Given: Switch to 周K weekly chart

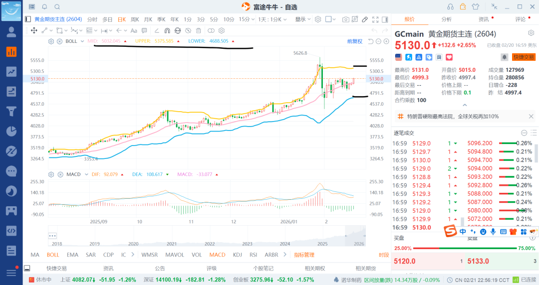Looking at the screenshot, I should click(135, 19).
